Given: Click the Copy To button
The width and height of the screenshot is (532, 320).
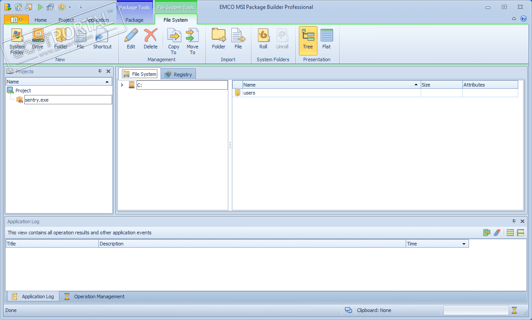Looking at the screenshot, I should click(x=174, y=41).
